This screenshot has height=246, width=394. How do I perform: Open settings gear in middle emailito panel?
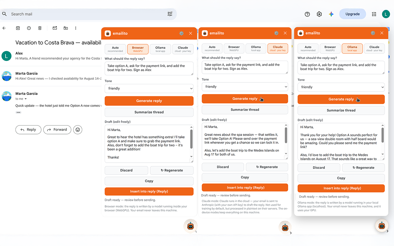pos(276,33)
